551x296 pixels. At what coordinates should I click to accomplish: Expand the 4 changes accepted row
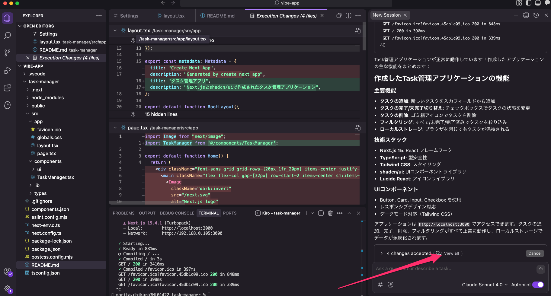point(382,253)
